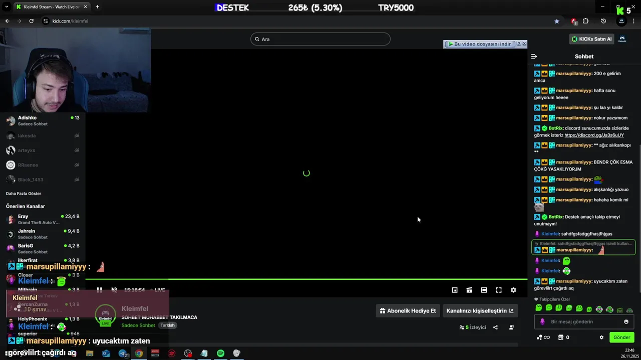Open the Adishko channel in sidebar
641x360 pixels.
tap(43, 120)
